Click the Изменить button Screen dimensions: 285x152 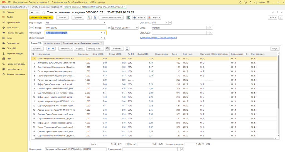pos(117,49)
